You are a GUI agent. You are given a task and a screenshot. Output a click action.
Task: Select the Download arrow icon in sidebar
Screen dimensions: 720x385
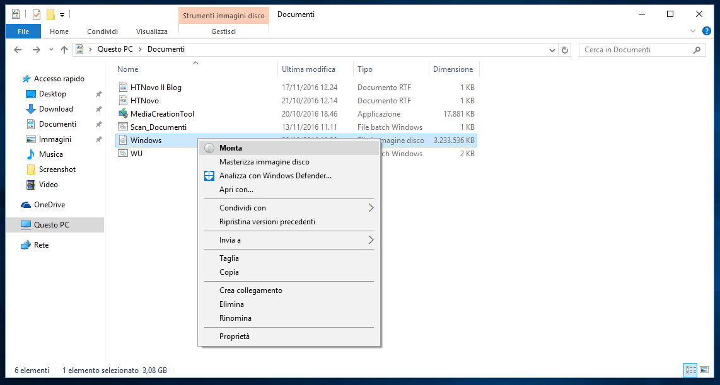pos(31,109)
